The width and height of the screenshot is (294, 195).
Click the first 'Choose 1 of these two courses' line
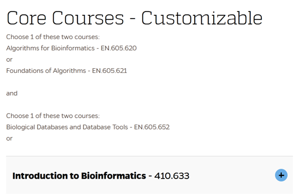(53, 37)
